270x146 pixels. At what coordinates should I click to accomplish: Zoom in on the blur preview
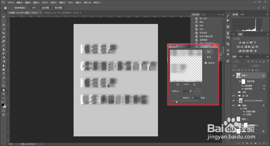tap(194, 84)
